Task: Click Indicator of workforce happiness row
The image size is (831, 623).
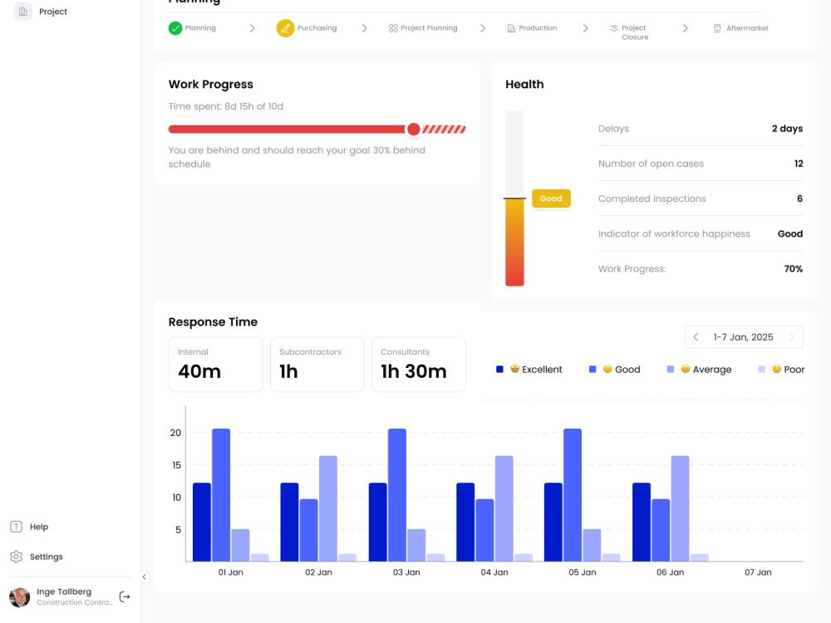Action: coord(701,233)
